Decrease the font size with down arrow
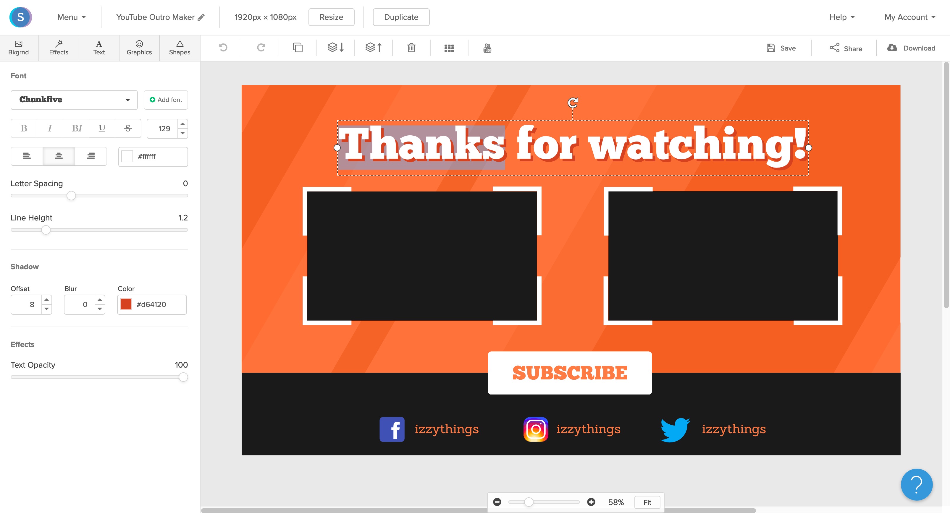Screen dimensions: 950x513 [x=182, y=133]
